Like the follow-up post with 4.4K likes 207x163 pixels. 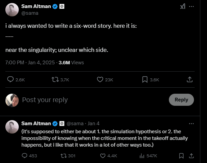103,156
